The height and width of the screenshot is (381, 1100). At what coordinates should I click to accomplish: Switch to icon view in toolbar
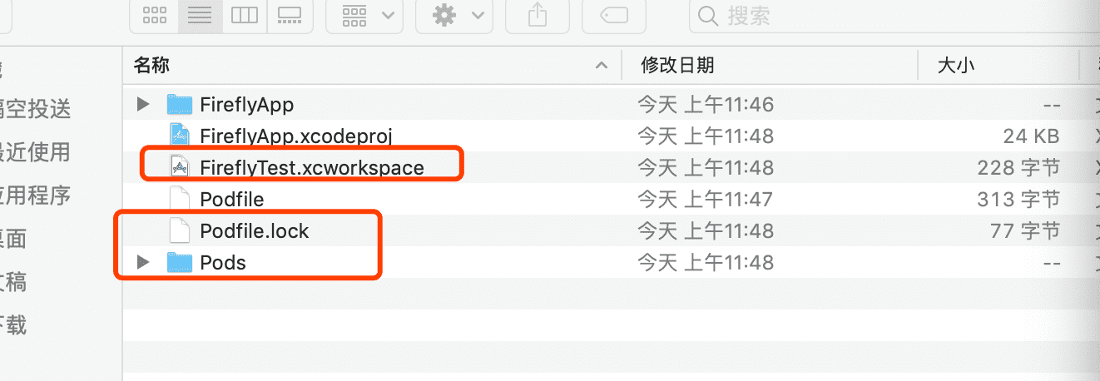point(154,15)
